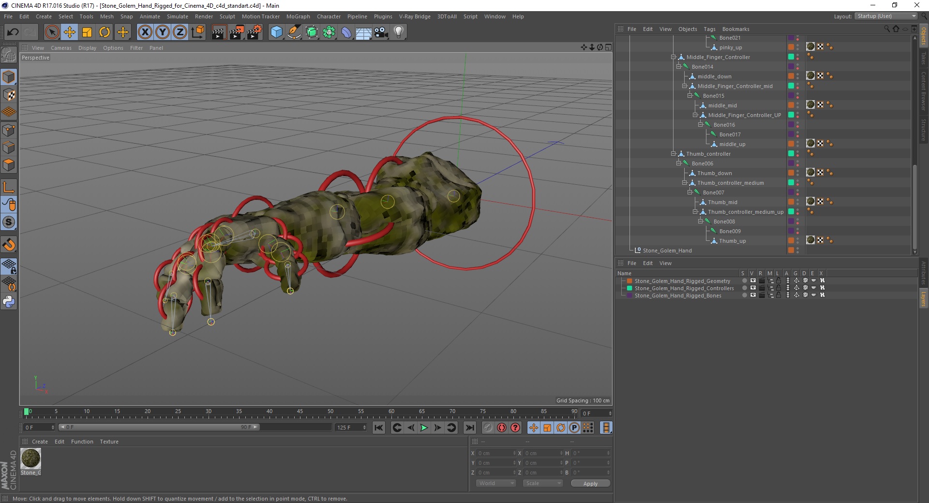Click the Undo arrow icon
The width and height of the screenshot is (929, 503).
13,32
